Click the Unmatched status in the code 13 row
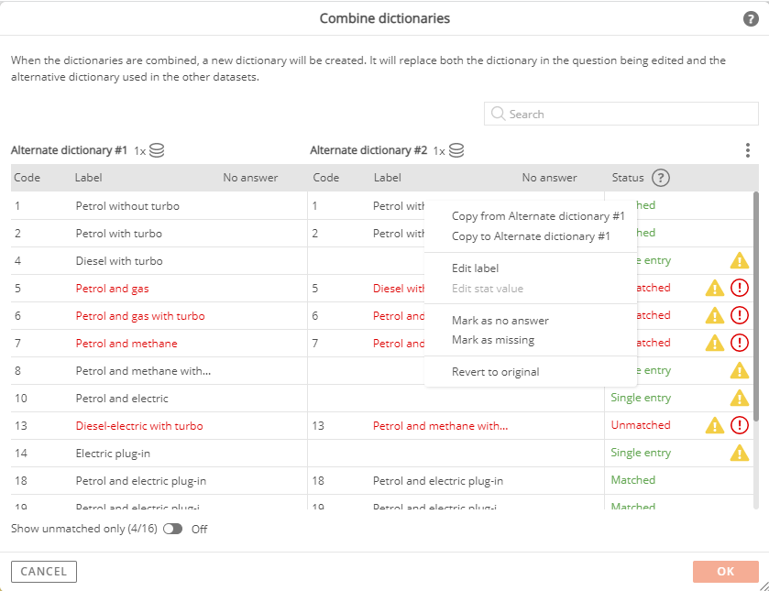 click(x=641, y=425)
